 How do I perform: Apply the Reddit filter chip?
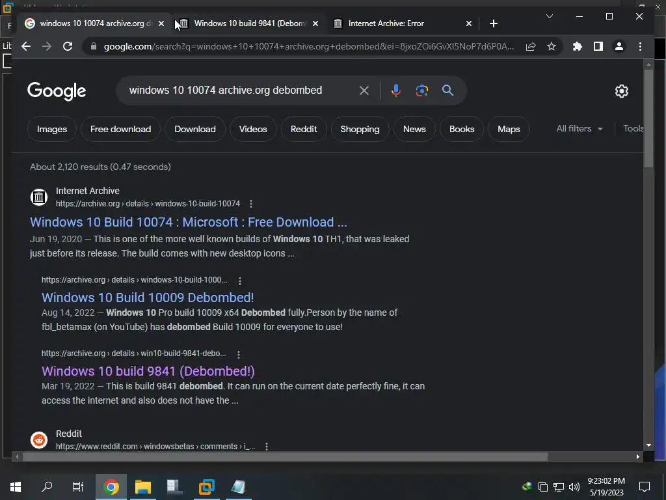(x=304, y=129)
